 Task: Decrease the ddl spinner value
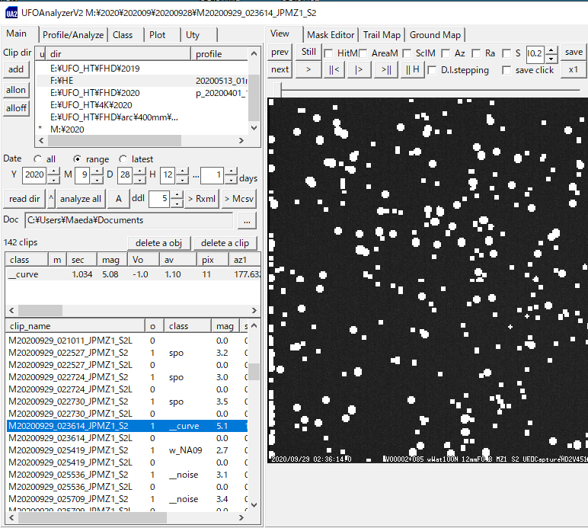click(x=176, y=203)
